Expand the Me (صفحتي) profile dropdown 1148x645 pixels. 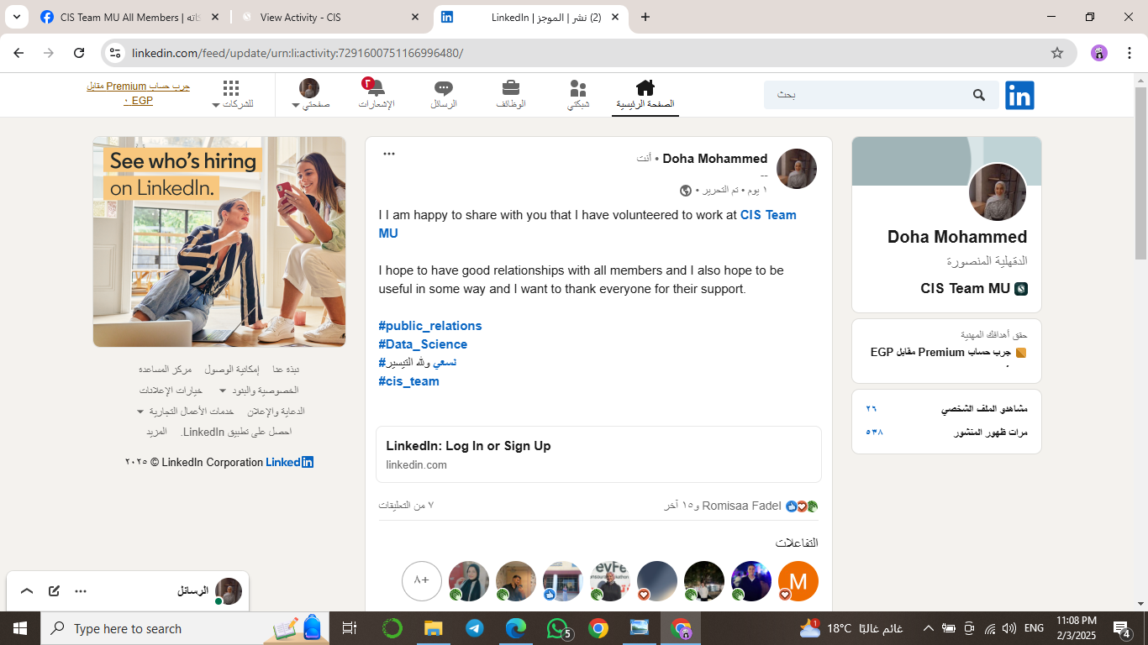click(x=309, y=94)
